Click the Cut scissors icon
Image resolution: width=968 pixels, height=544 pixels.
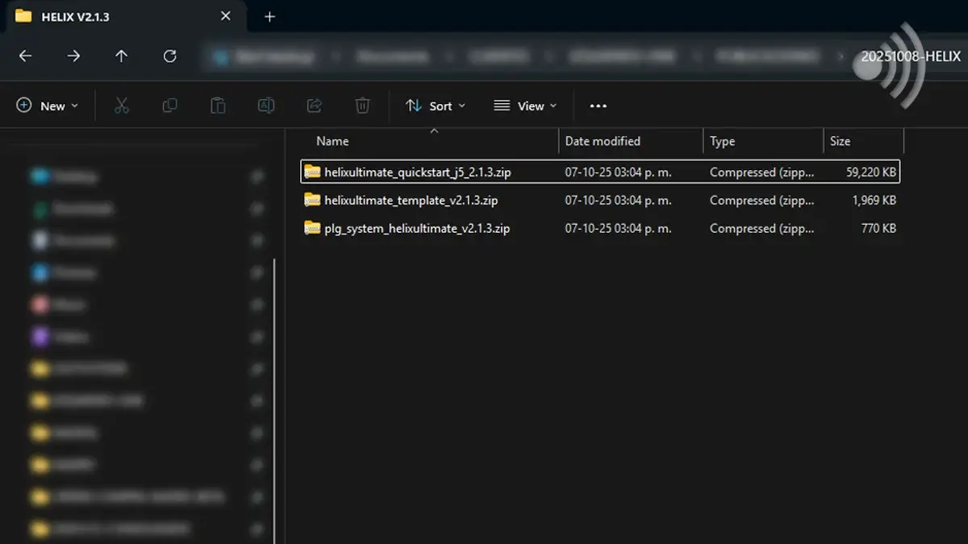pyautogui.click(x=122, y=106)
